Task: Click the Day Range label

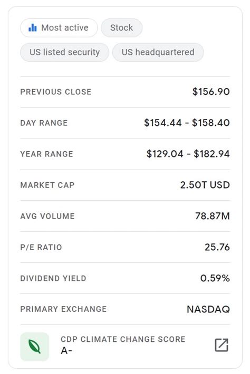Action: (x=44, y=123)
